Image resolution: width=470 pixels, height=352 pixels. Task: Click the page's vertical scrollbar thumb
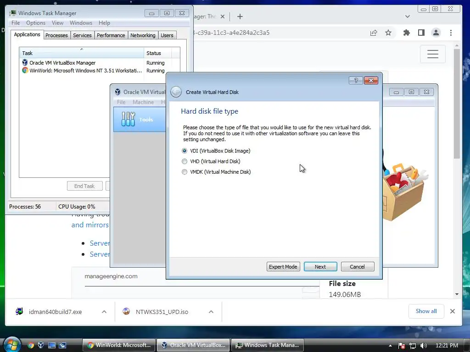click(457, 103)
